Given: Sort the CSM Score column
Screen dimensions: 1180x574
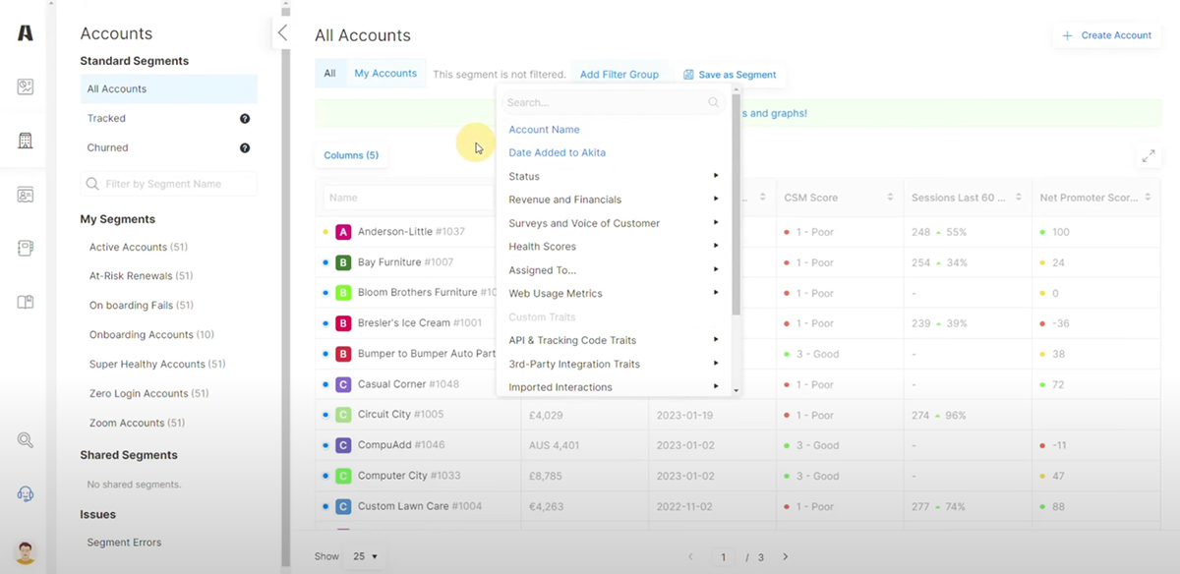Looking at the screenshot, I should pos(889,197).
